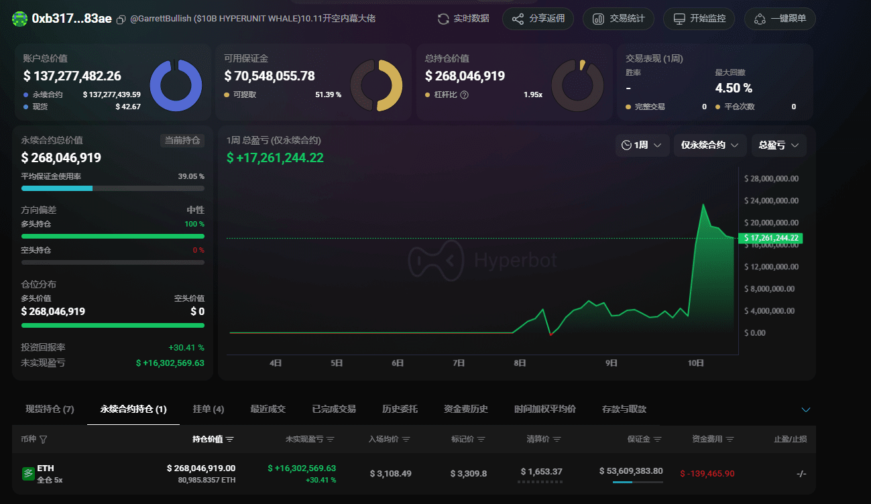871x504 pixels.
Task: View the 时间加权平均价 tab
Action: pos(544,409)
